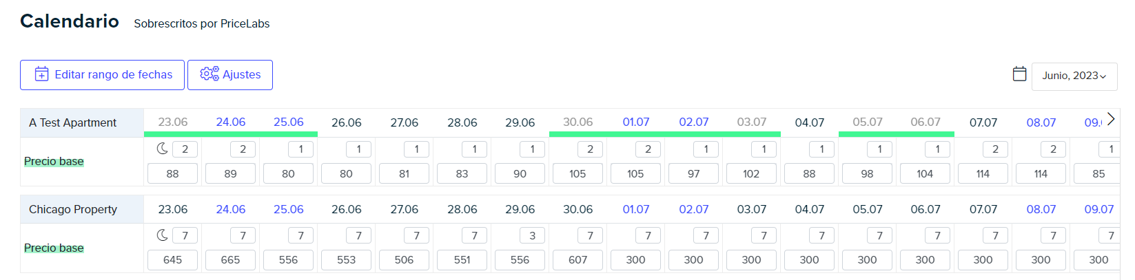Select the 24.06 date header for A Test Apartment
Viewport: 1135px width, 280px height.
tap(231, 122)
